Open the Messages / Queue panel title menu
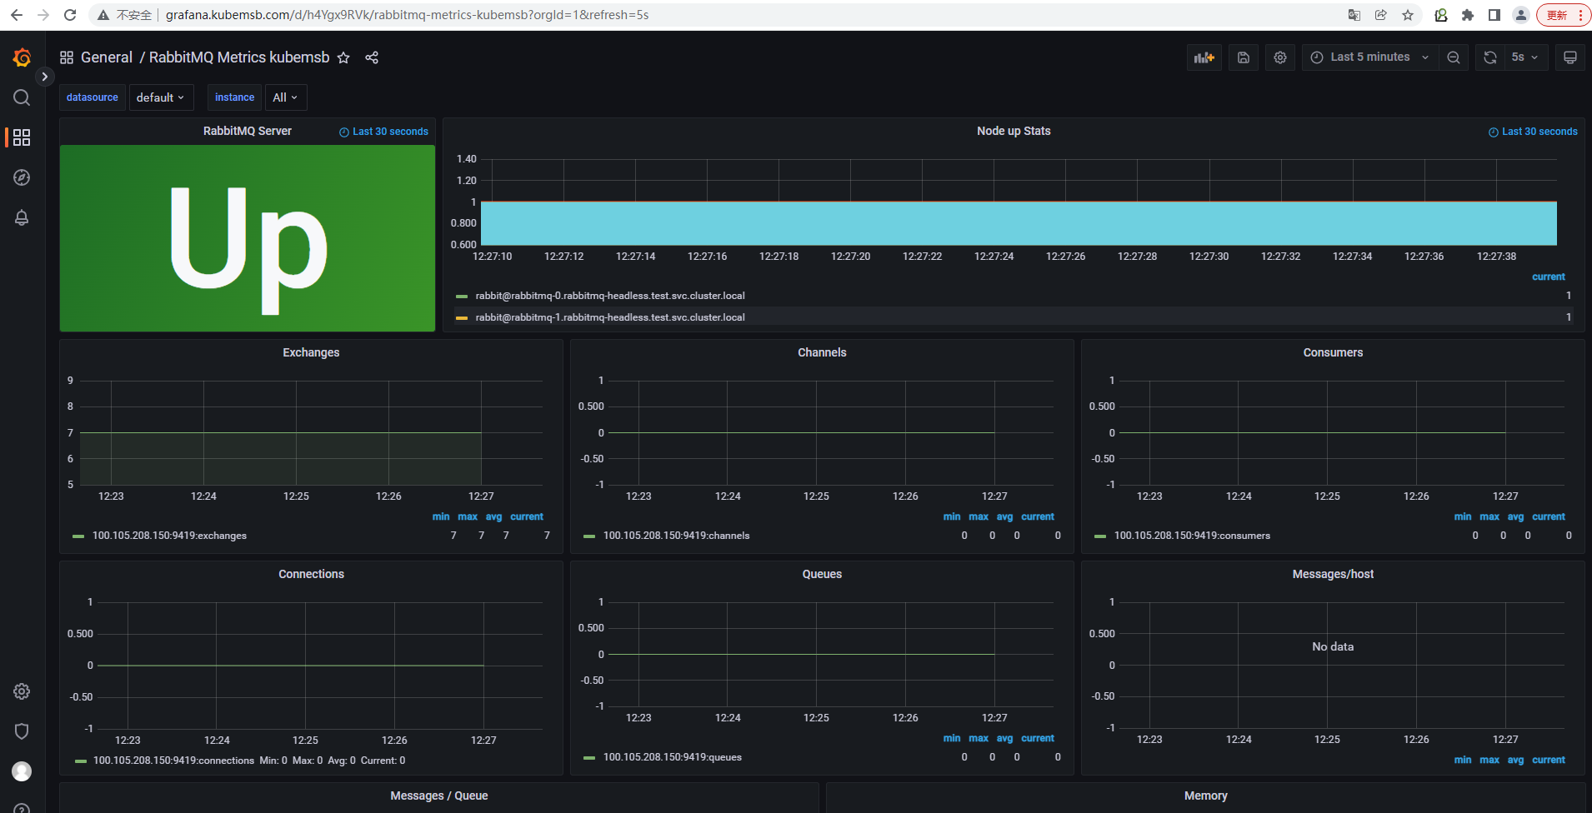Viewport: 1592px width, 813px height. click(x=439, y=796)
